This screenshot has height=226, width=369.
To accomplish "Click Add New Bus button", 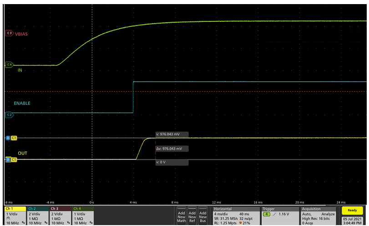I will (x=203, y=216).
